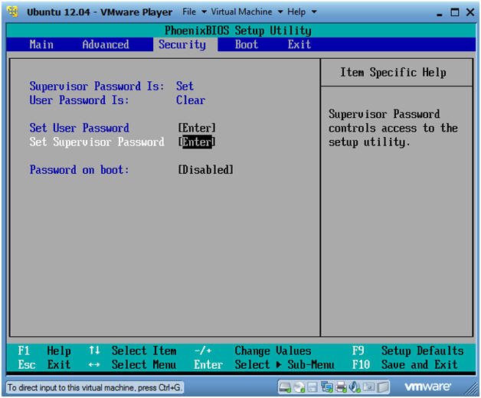Switch to the Main BIOS tab
The width and height of the screenshot is (481, 398).
41,44
